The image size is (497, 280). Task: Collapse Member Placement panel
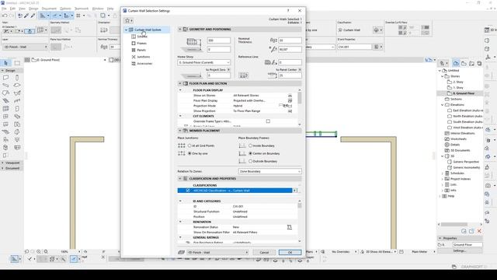pos(180,131)
